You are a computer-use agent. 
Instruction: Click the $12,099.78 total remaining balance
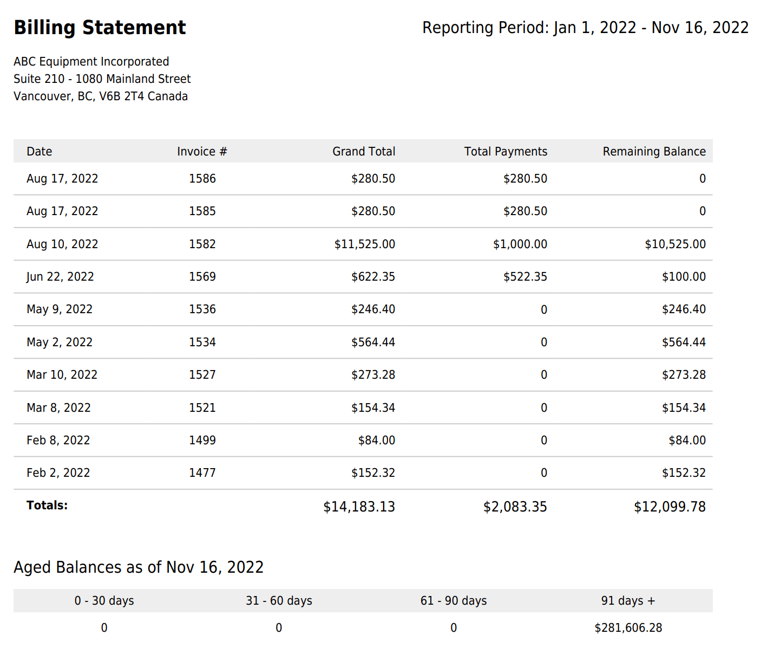click(670, 507)
